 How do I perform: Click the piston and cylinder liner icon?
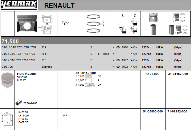click(x=153, y=24)
